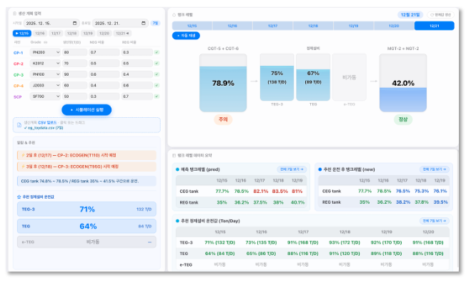Screen dimensions: 471x288
Task: Click the CSV upload file icon
Action: (x=19, y=125)
